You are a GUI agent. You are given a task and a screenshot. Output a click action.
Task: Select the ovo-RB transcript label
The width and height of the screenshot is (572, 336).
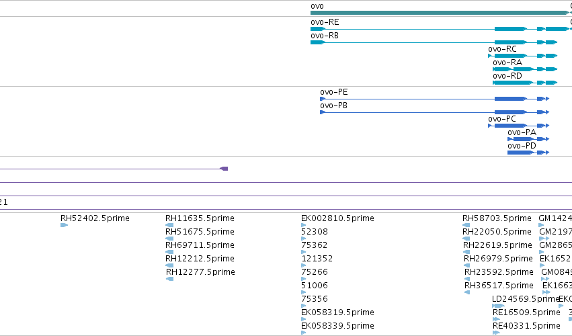tap(325, 36)
